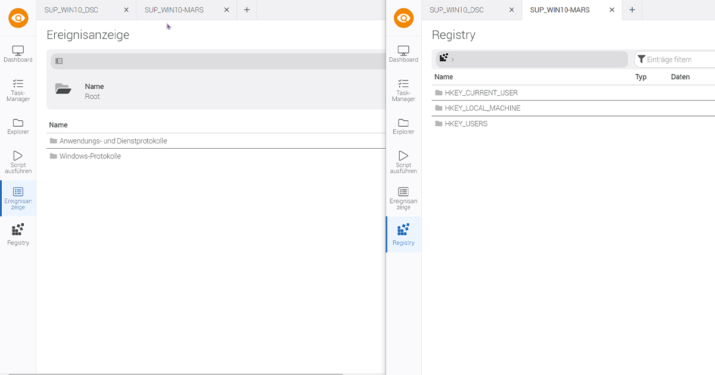Screen dimensions: 715x375
Task: Open Task-Manager in the left panel sidebar
Action: pyautogui.click(x=18, y=90)
